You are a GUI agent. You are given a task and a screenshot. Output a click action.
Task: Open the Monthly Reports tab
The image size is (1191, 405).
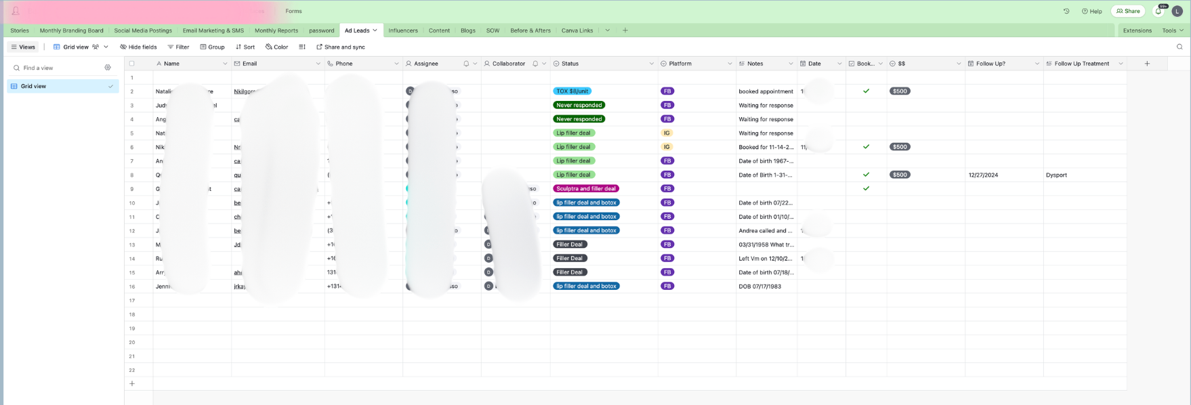tap(276, 30)
